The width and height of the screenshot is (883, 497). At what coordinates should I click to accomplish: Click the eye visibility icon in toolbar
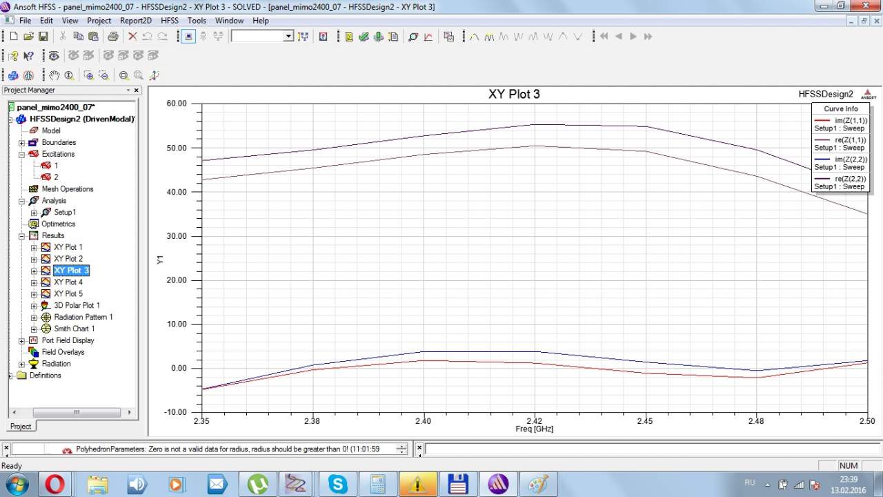[x=54, y=56]
